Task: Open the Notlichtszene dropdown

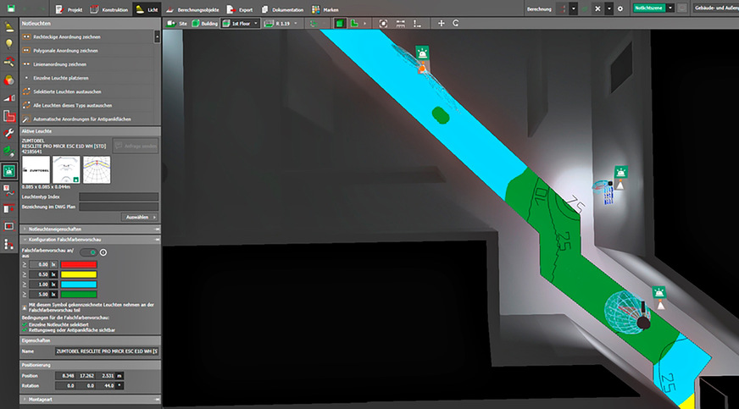Action: coord(670,8)
